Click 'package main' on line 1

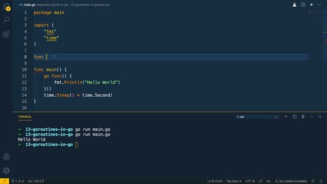tap(49, 12)
